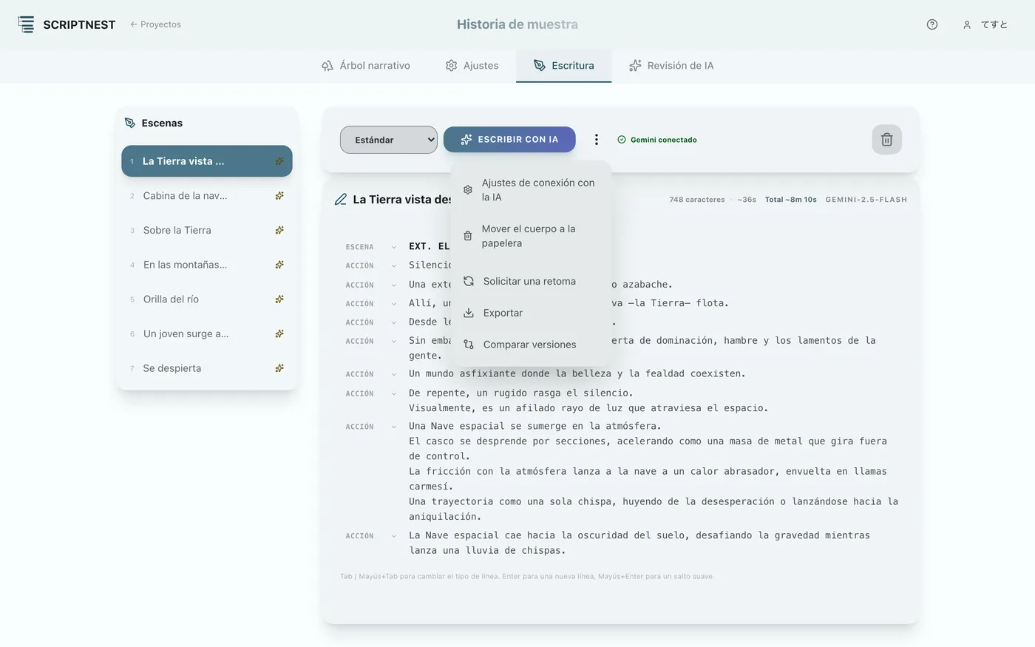
Task: Click the compare versions branch icon
Action: tap(469, 345)
